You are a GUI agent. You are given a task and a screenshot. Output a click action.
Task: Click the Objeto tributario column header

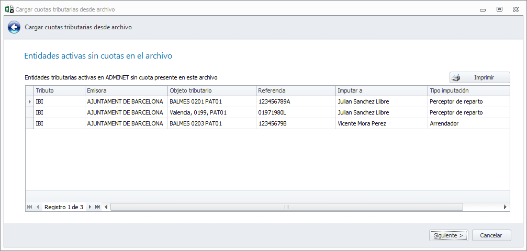(x=211, y=90)
